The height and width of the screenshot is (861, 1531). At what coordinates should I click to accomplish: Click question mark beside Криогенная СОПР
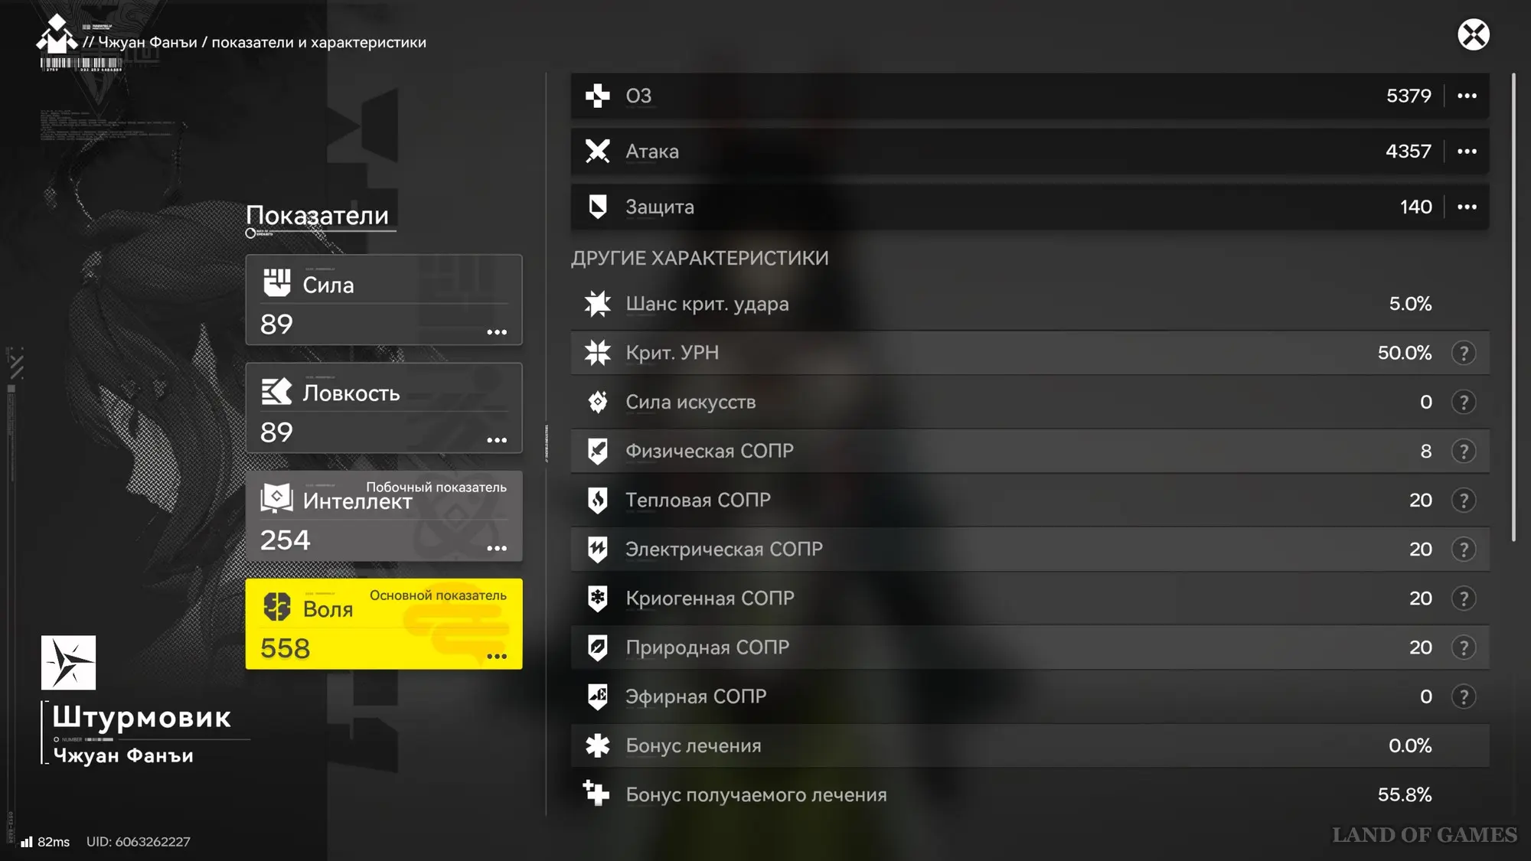[x=1463, y=598]
